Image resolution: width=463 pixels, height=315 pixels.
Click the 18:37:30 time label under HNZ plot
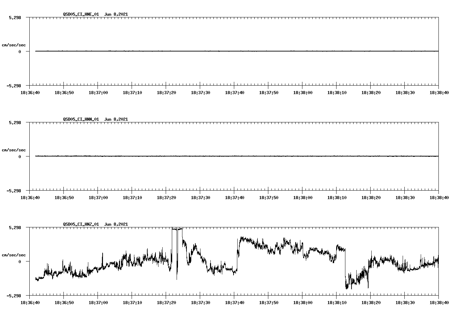200,302
